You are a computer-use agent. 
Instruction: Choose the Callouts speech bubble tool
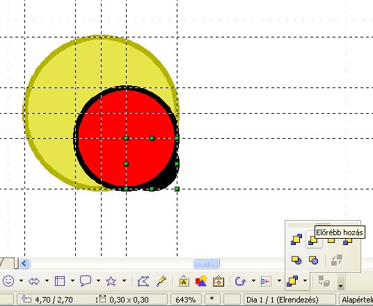click(x=86, y=281)
